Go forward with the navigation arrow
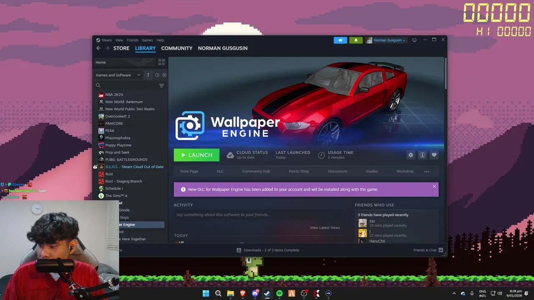Viewport: 534px width, 300px height. click(x=107, y=48)
